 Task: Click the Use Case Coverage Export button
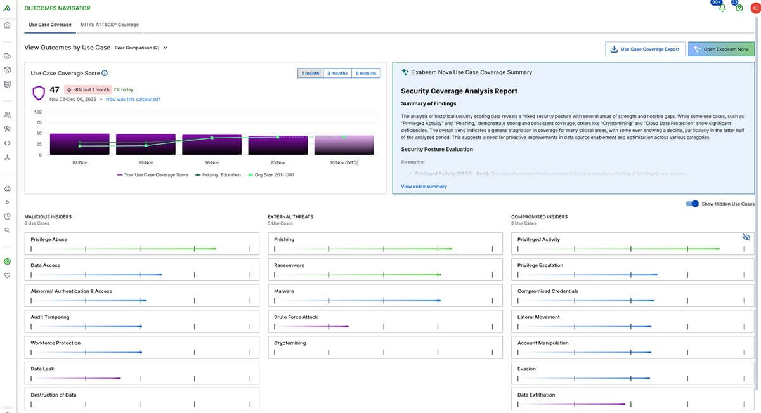click(645, 49)
